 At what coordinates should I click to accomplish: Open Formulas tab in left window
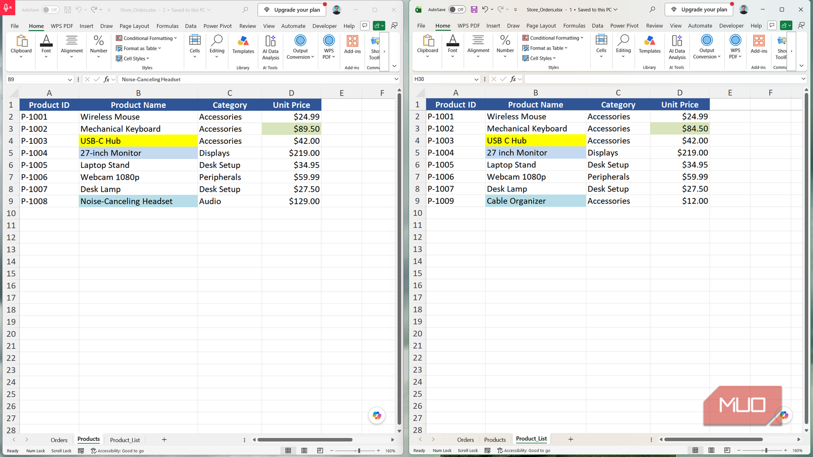168,26
